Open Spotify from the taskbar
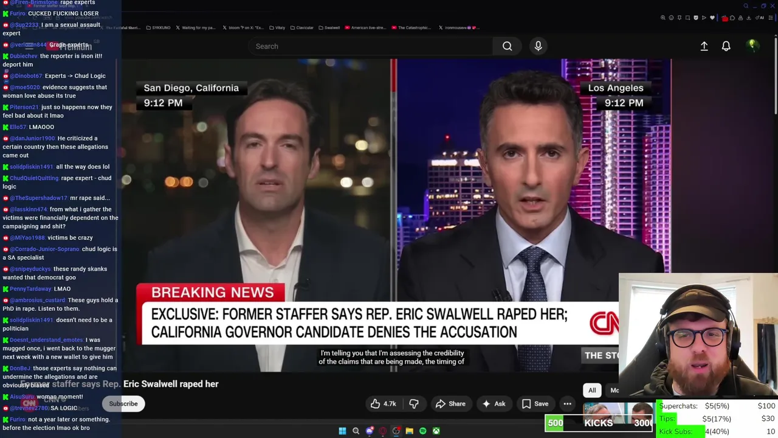 [423, 431]
